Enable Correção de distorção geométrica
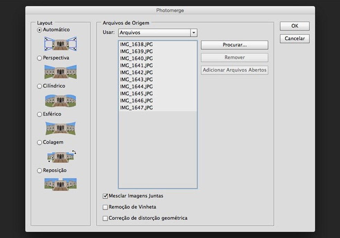 point(105,218)
